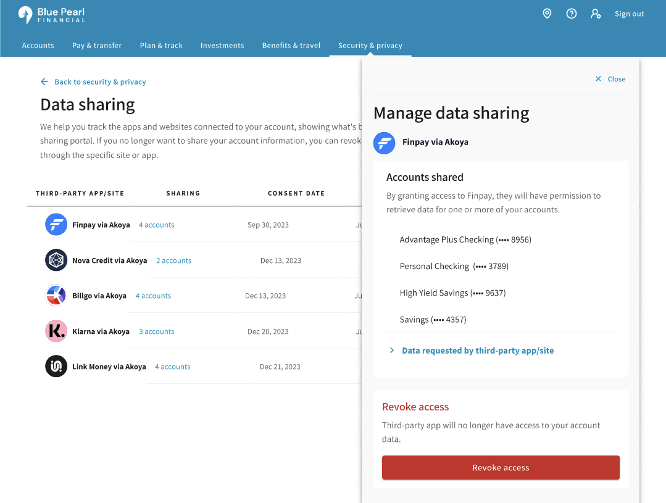Click the Sharing column header
This screenshot has width=666, height=503.
(183, 193)
